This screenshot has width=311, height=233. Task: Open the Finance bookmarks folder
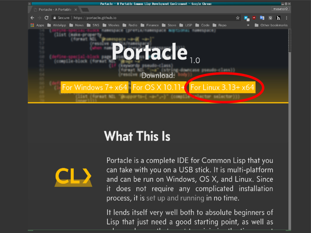(149, 25)
